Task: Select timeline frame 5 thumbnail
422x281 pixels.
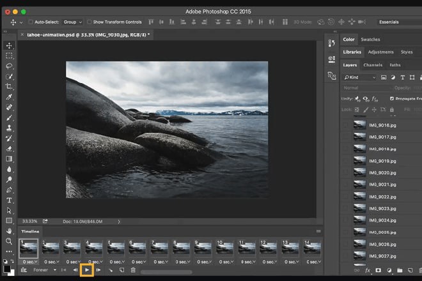Action: (116, 248)
